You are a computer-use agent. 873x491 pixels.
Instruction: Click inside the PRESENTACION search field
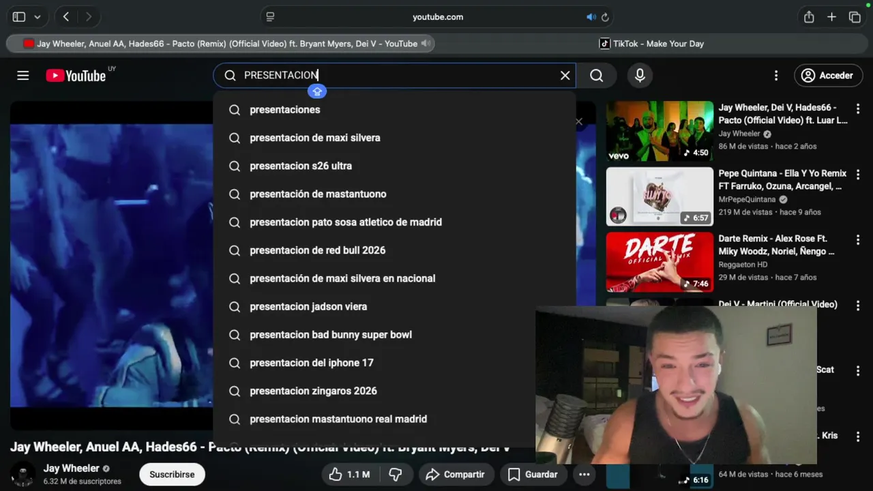(x=396, y=76)
